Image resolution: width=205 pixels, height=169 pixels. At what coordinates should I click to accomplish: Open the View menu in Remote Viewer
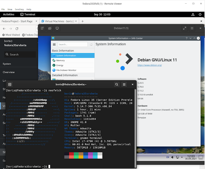10,9
